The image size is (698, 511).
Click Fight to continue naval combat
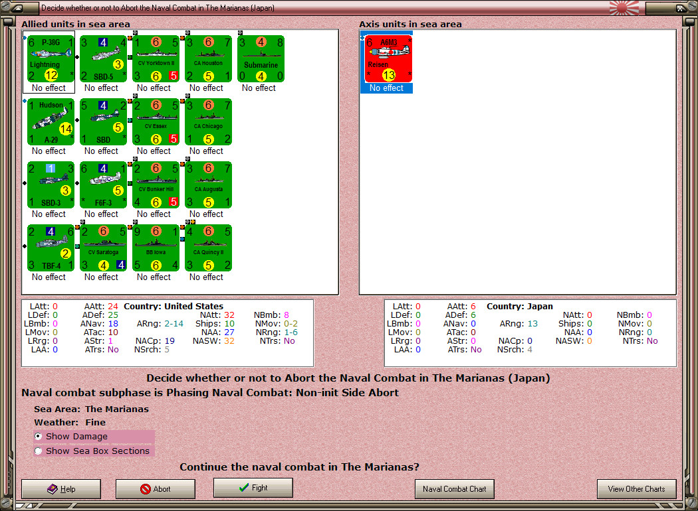point(253,488)
